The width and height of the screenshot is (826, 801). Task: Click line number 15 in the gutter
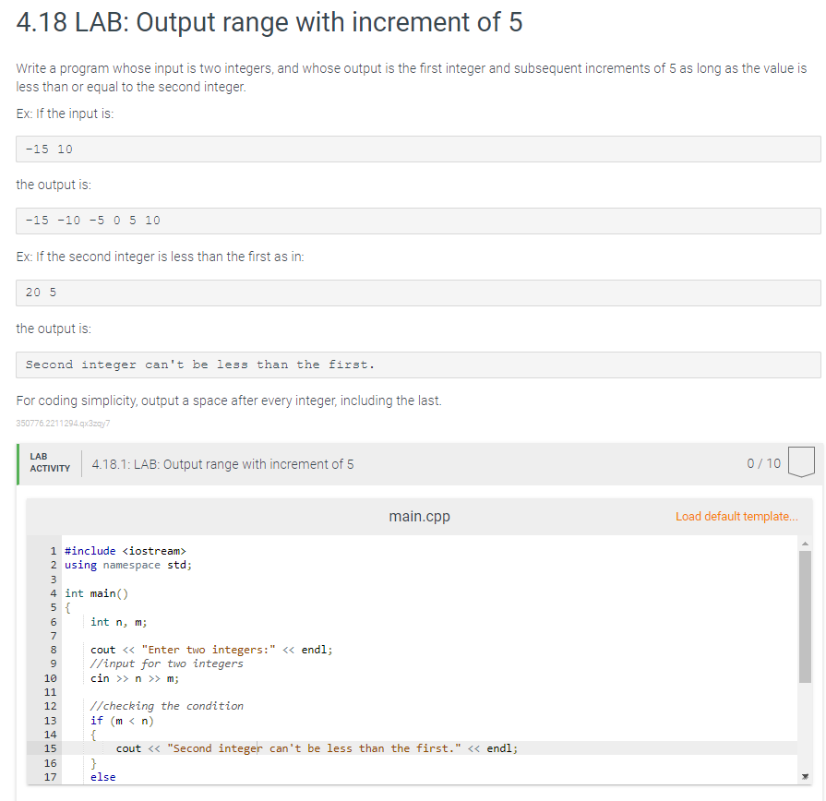(50, 748)
